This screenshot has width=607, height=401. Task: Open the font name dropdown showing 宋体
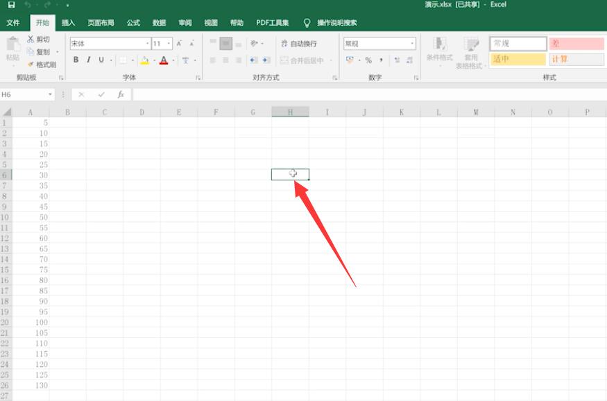point(148,44)
